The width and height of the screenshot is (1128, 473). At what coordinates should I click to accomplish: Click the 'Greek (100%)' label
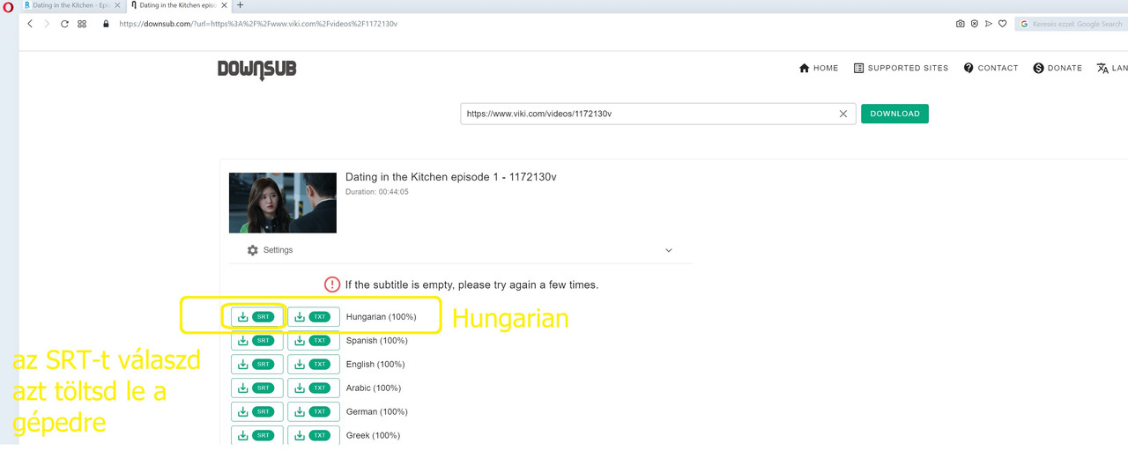point(373,436)
